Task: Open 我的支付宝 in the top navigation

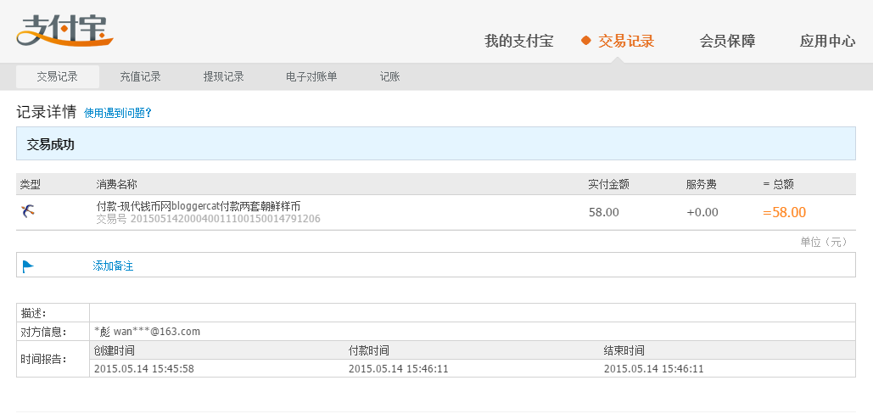Action: click(518, 41)
